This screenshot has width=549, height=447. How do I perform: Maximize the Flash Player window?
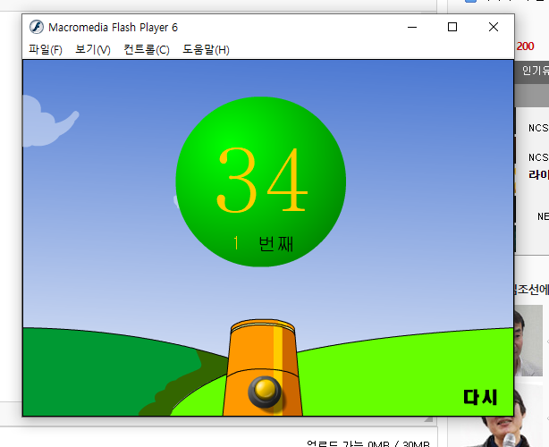click(452, 27)
